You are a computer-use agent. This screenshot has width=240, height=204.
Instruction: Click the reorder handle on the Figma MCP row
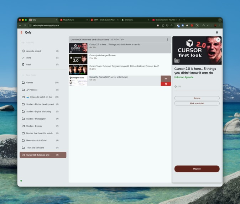166,79
